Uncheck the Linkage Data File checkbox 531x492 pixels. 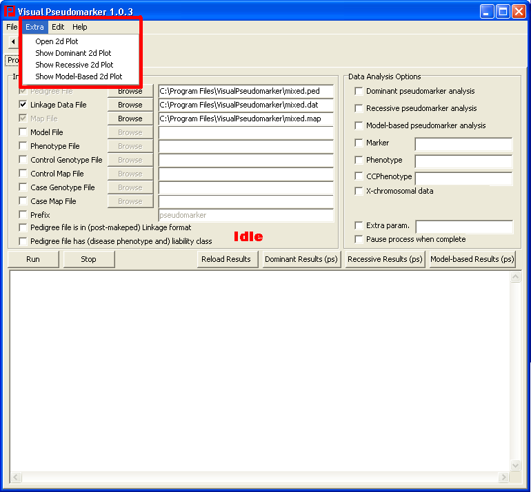pyautogui.click(x=23, y=105)
